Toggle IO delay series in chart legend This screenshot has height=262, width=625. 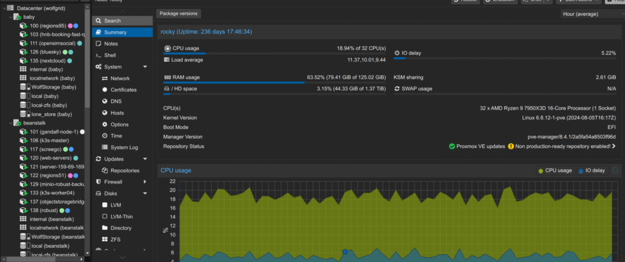click(x=591, y=171)
